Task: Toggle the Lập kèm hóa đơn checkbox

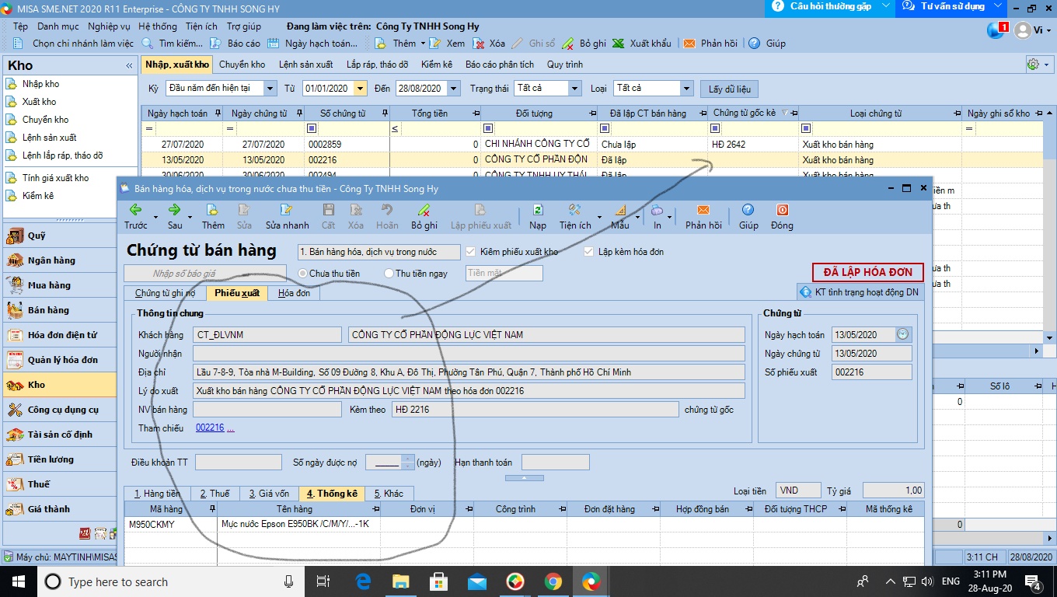Action: click(x=589, y=252)
